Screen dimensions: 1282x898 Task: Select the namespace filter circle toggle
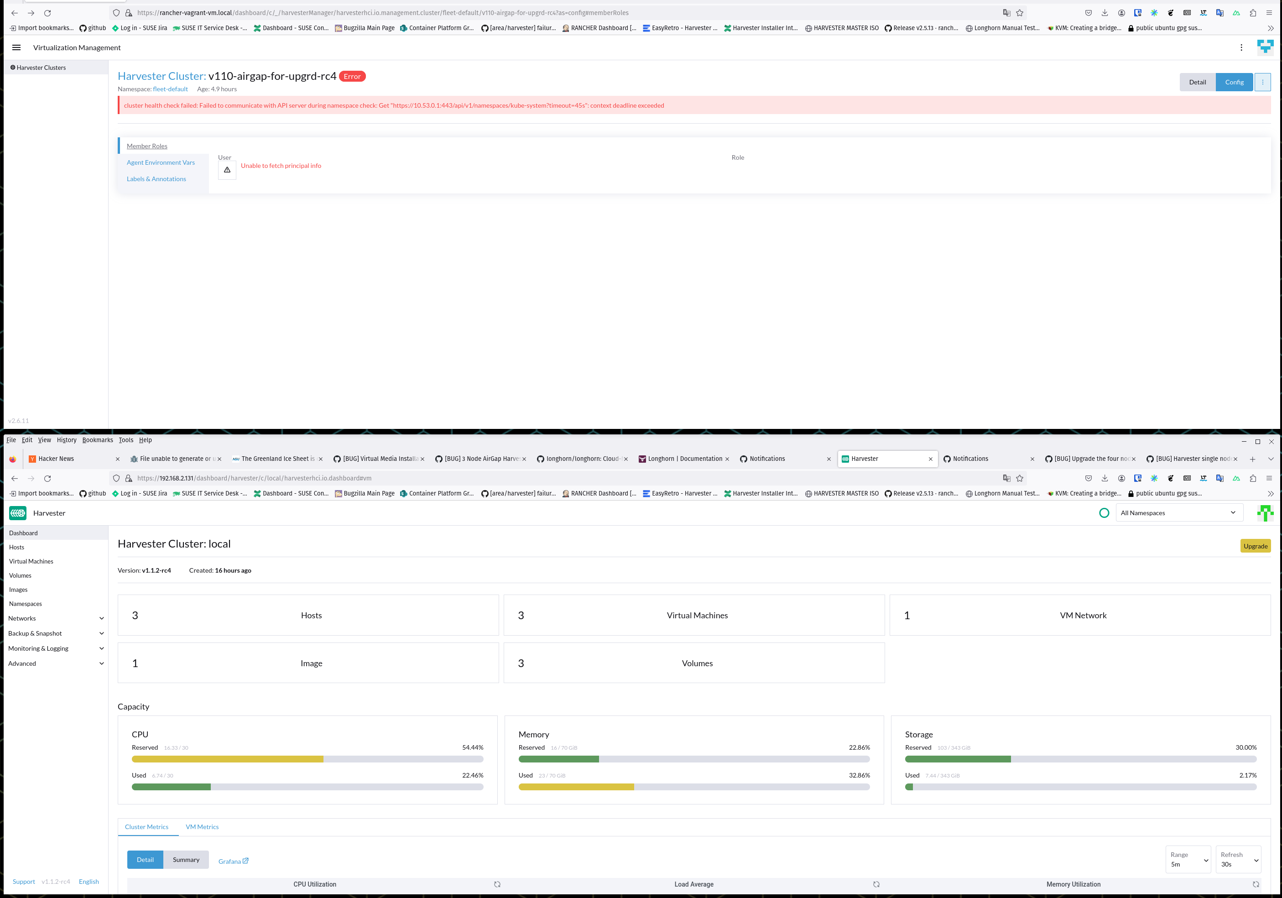point(1104,512)
